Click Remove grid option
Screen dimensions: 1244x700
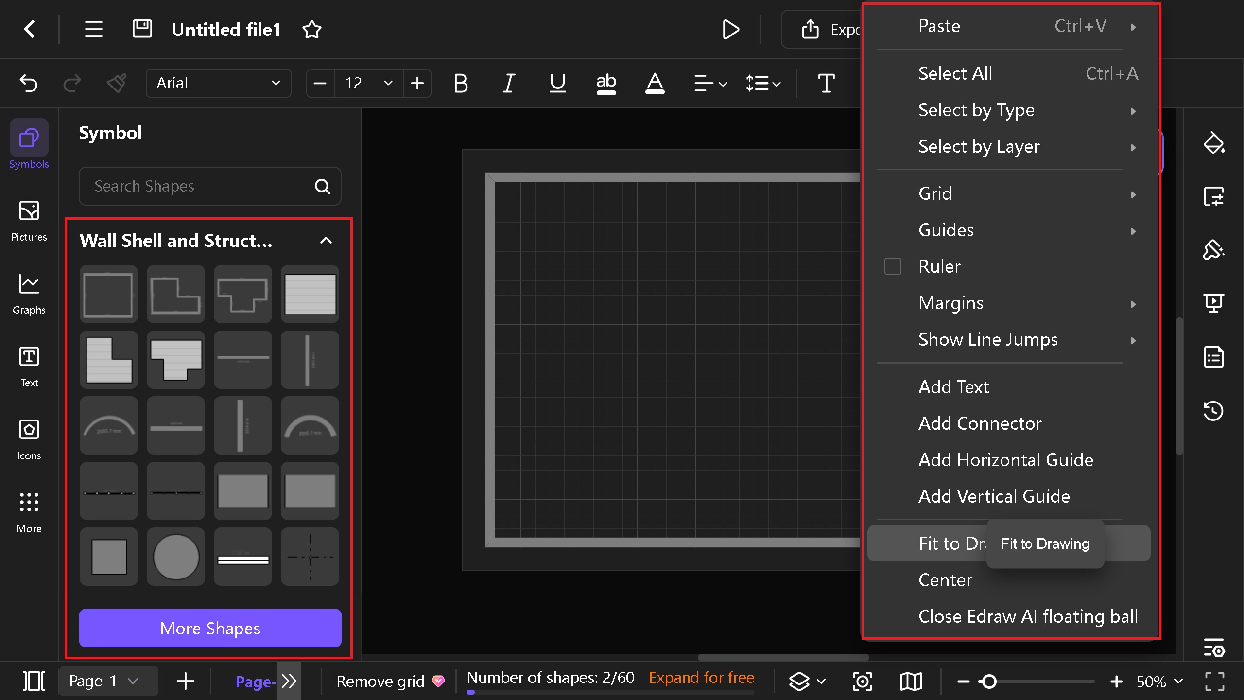click(391, 681)
